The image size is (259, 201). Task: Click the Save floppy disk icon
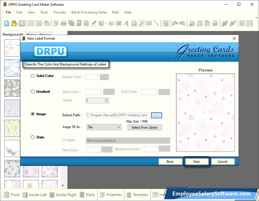coord(31,23)
